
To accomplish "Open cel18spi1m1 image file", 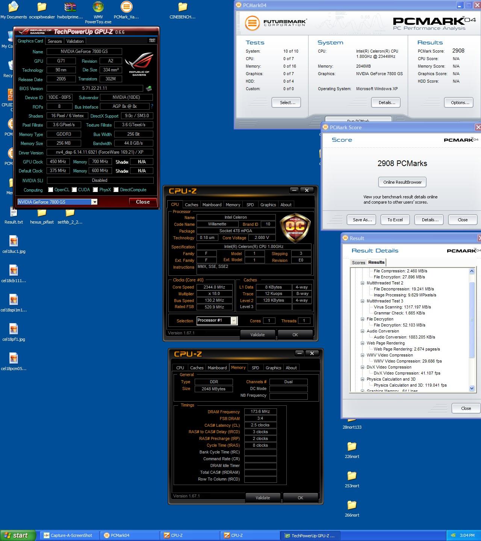I will pyautogui.click(x=14, y=303).
